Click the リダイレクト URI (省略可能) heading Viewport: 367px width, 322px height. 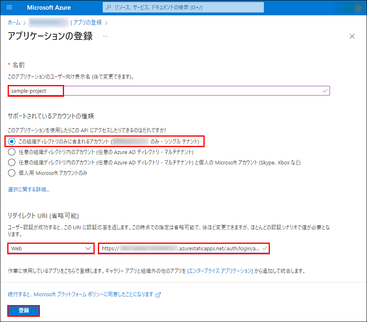[43, 216]
